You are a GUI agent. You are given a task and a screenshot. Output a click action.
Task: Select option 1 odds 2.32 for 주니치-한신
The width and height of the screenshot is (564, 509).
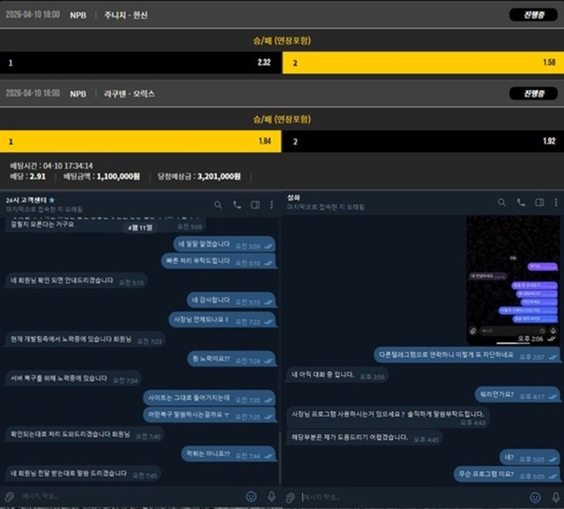[141, 63]
